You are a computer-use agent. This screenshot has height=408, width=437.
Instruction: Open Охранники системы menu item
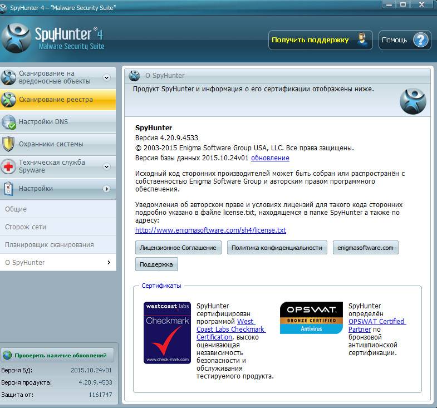[58, 144]
